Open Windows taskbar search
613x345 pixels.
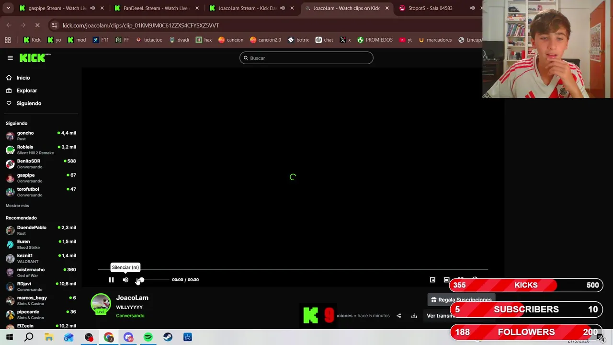[29, 337]
